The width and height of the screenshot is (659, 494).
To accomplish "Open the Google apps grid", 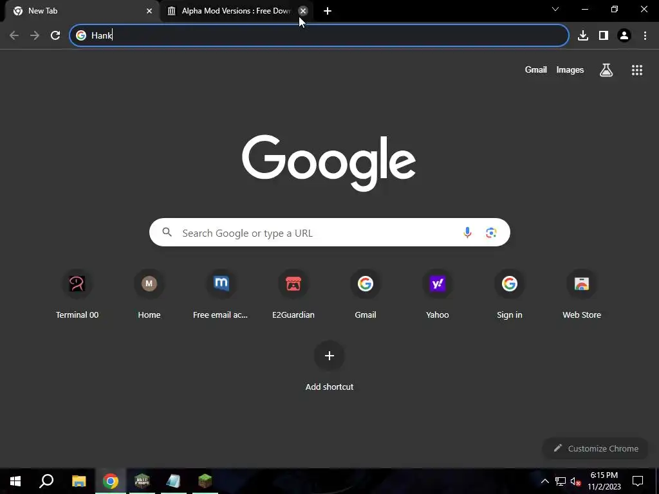I will click(x=636, y=69).
